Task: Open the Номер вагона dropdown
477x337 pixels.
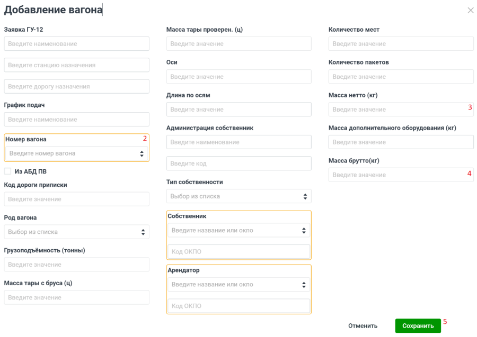Action: click(x=77, y=153)
